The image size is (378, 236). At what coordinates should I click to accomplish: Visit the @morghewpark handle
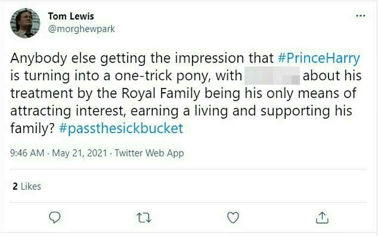[x=82, y=29]
